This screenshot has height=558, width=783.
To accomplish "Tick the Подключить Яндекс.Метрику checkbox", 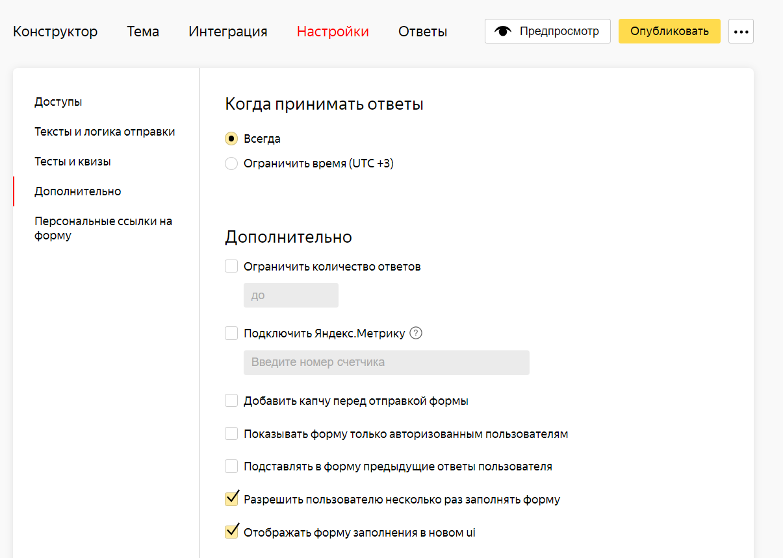I will click(x=231, y=334).
